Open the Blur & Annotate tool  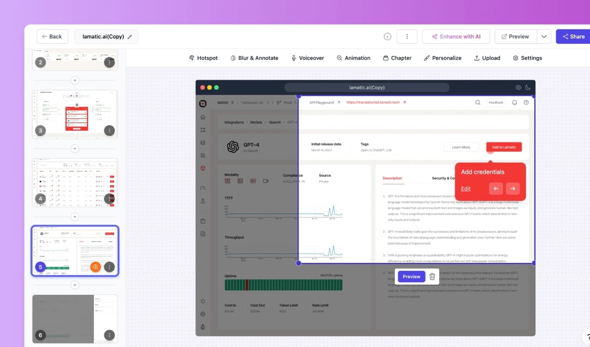[x=254, y=58]
